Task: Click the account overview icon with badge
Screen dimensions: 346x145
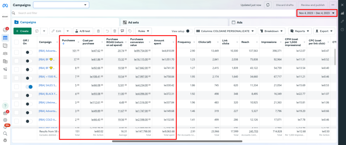Action: 5,30
